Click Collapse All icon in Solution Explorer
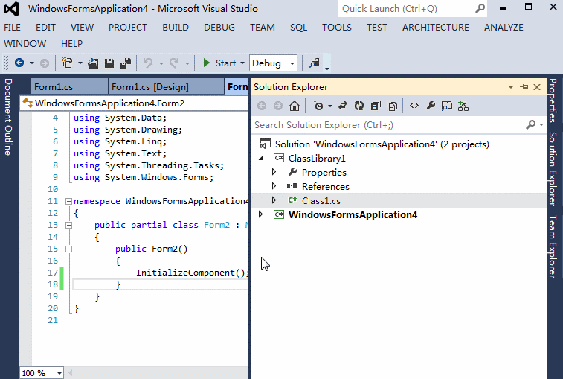Screen dimensions: 563x379 pyautogui.click(x=376, y=106)
